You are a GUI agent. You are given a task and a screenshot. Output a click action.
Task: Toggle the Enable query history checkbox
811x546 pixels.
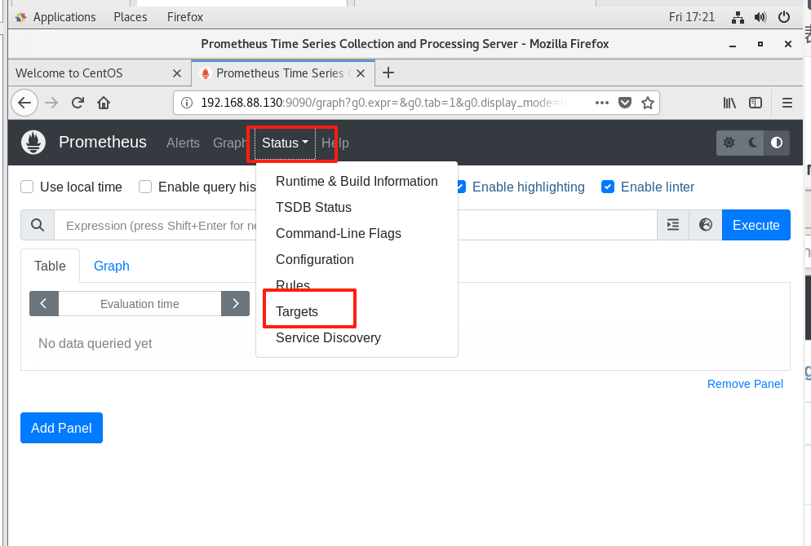coord(145,187)
